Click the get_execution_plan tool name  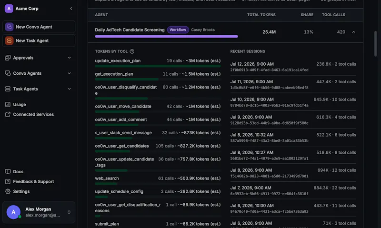[114, 74]
